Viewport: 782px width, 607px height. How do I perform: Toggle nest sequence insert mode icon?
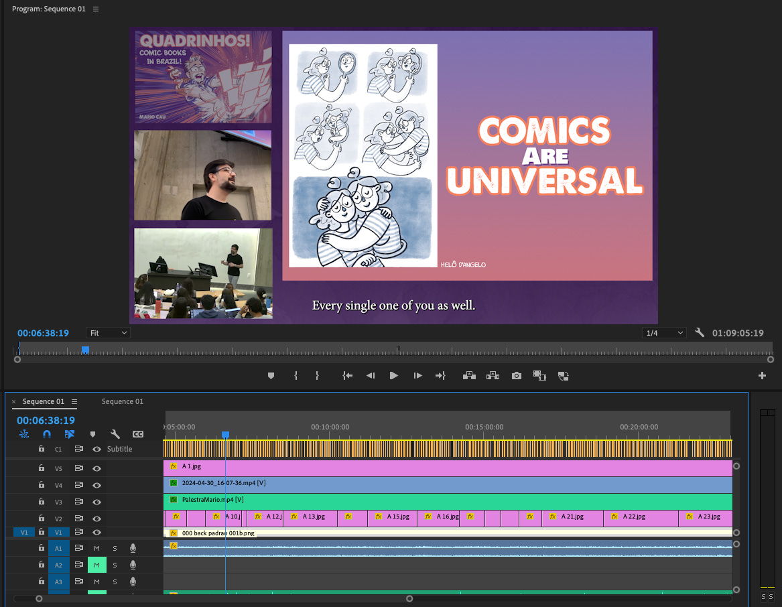pos(24,434)
